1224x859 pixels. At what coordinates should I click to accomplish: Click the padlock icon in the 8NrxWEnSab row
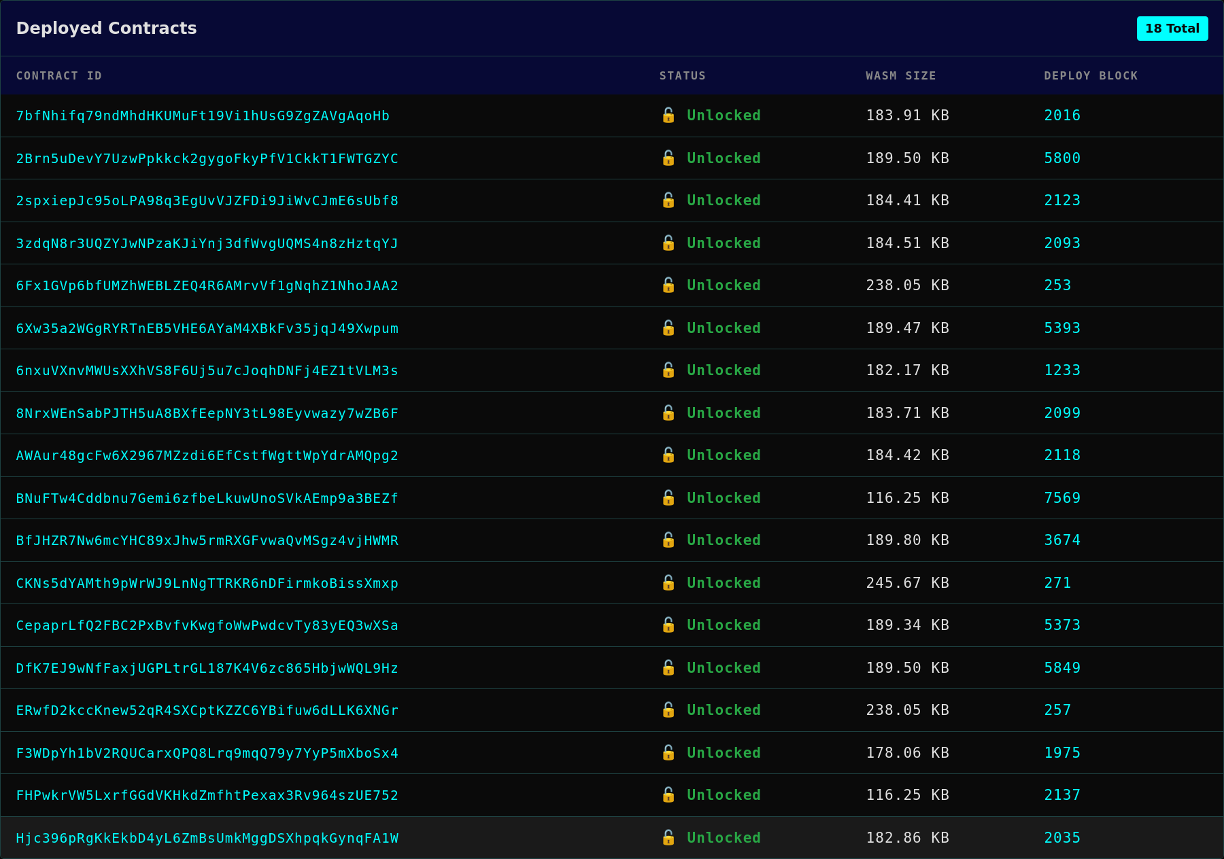coord(668,413)
